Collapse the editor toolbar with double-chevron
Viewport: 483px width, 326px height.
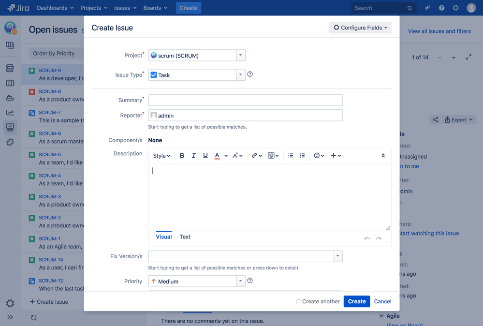(383, 156)
